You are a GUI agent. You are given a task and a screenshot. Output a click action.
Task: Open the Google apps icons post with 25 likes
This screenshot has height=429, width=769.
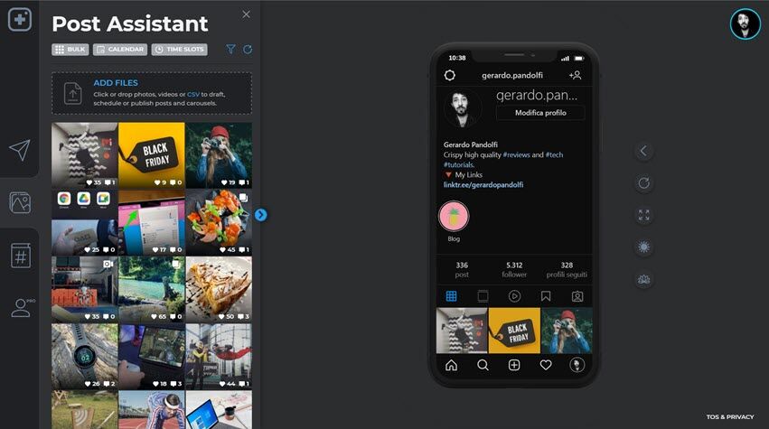(x=84, y=222)
